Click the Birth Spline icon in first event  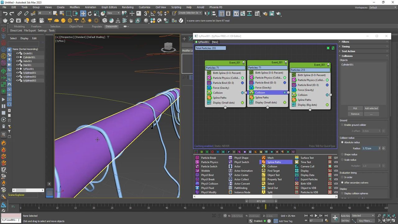click(209, 73)
